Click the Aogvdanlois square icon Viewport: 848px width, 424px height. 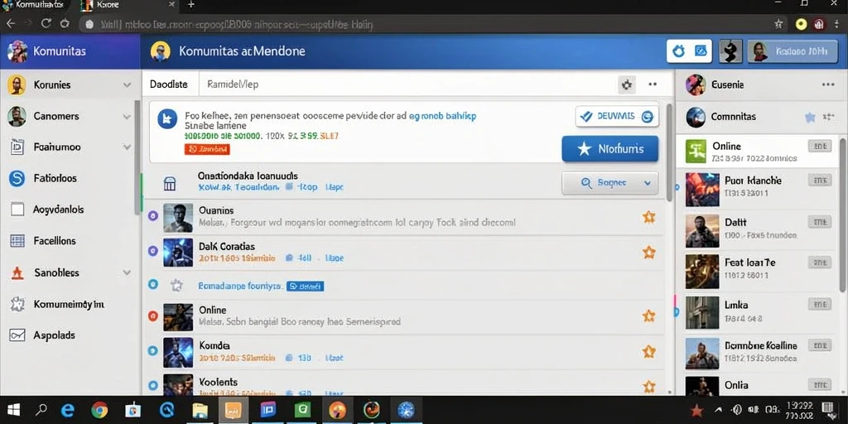(17, 210)
